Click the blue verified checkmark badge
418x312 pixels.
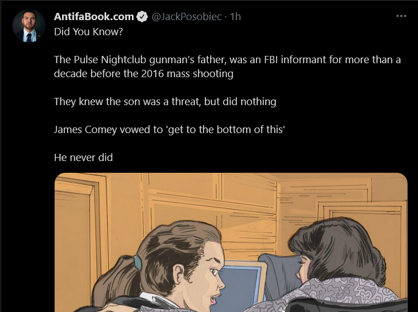[142, 17]
